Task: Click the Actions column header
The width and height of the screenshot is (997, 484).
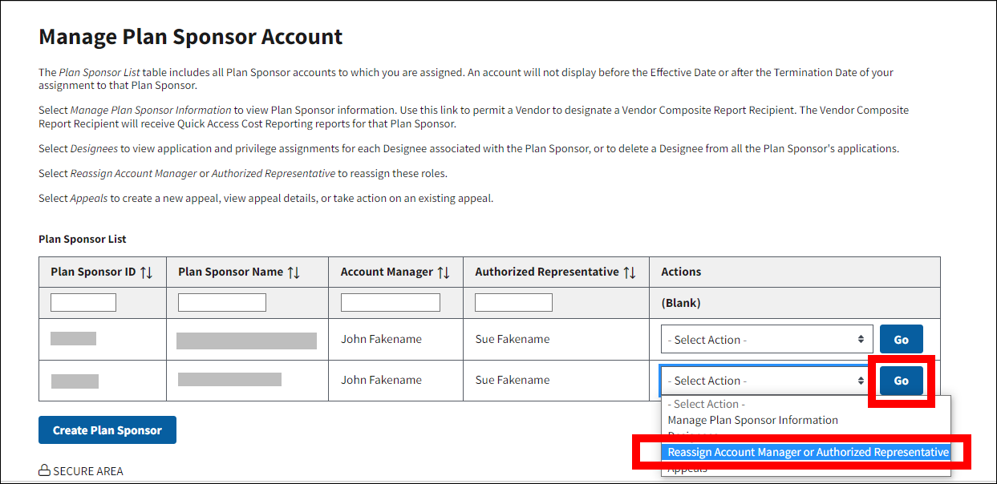Action: pyautogui.click(x=681, y=272)
